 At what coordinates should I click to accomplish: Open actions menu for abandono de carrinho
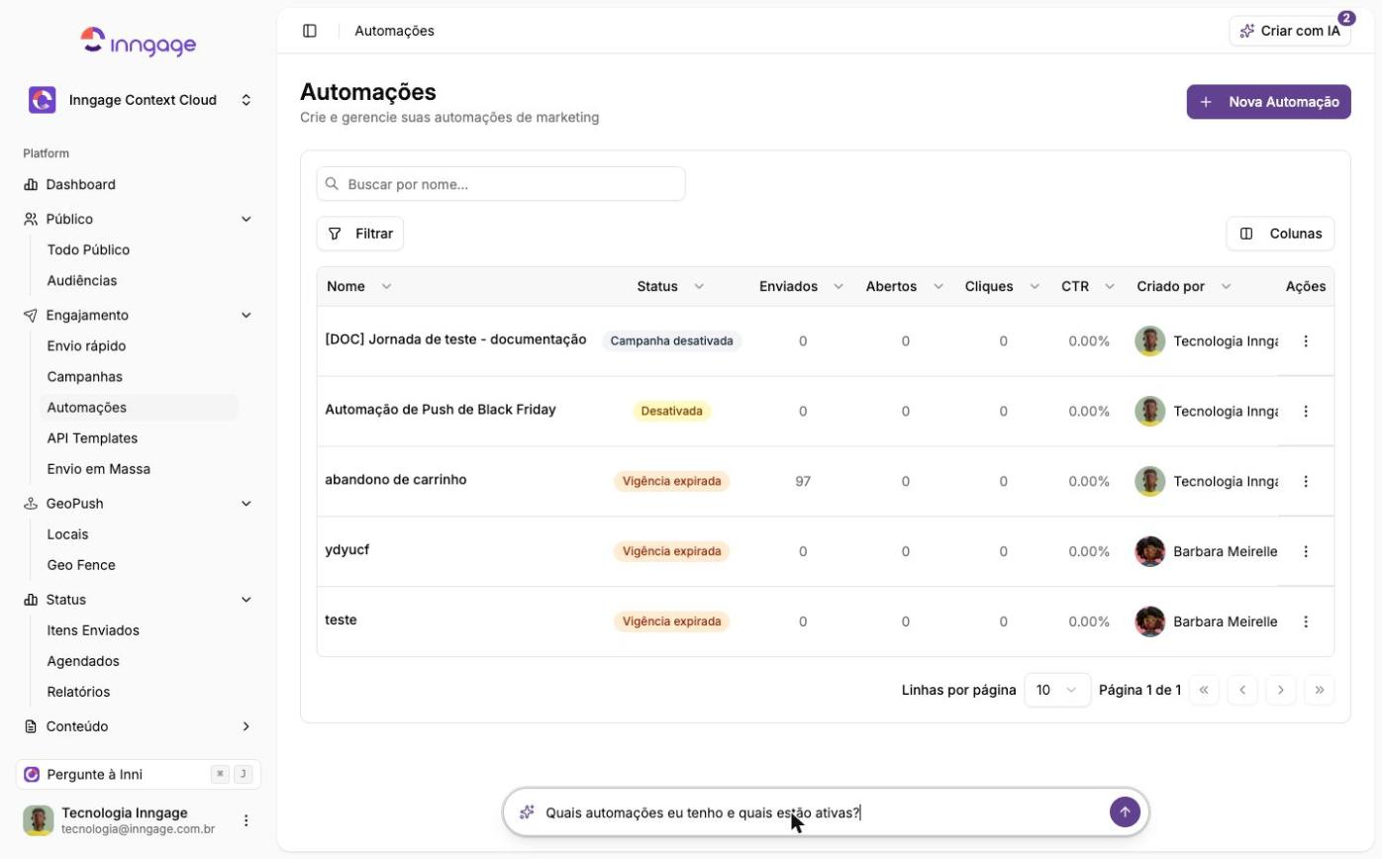coord(1306,481)
